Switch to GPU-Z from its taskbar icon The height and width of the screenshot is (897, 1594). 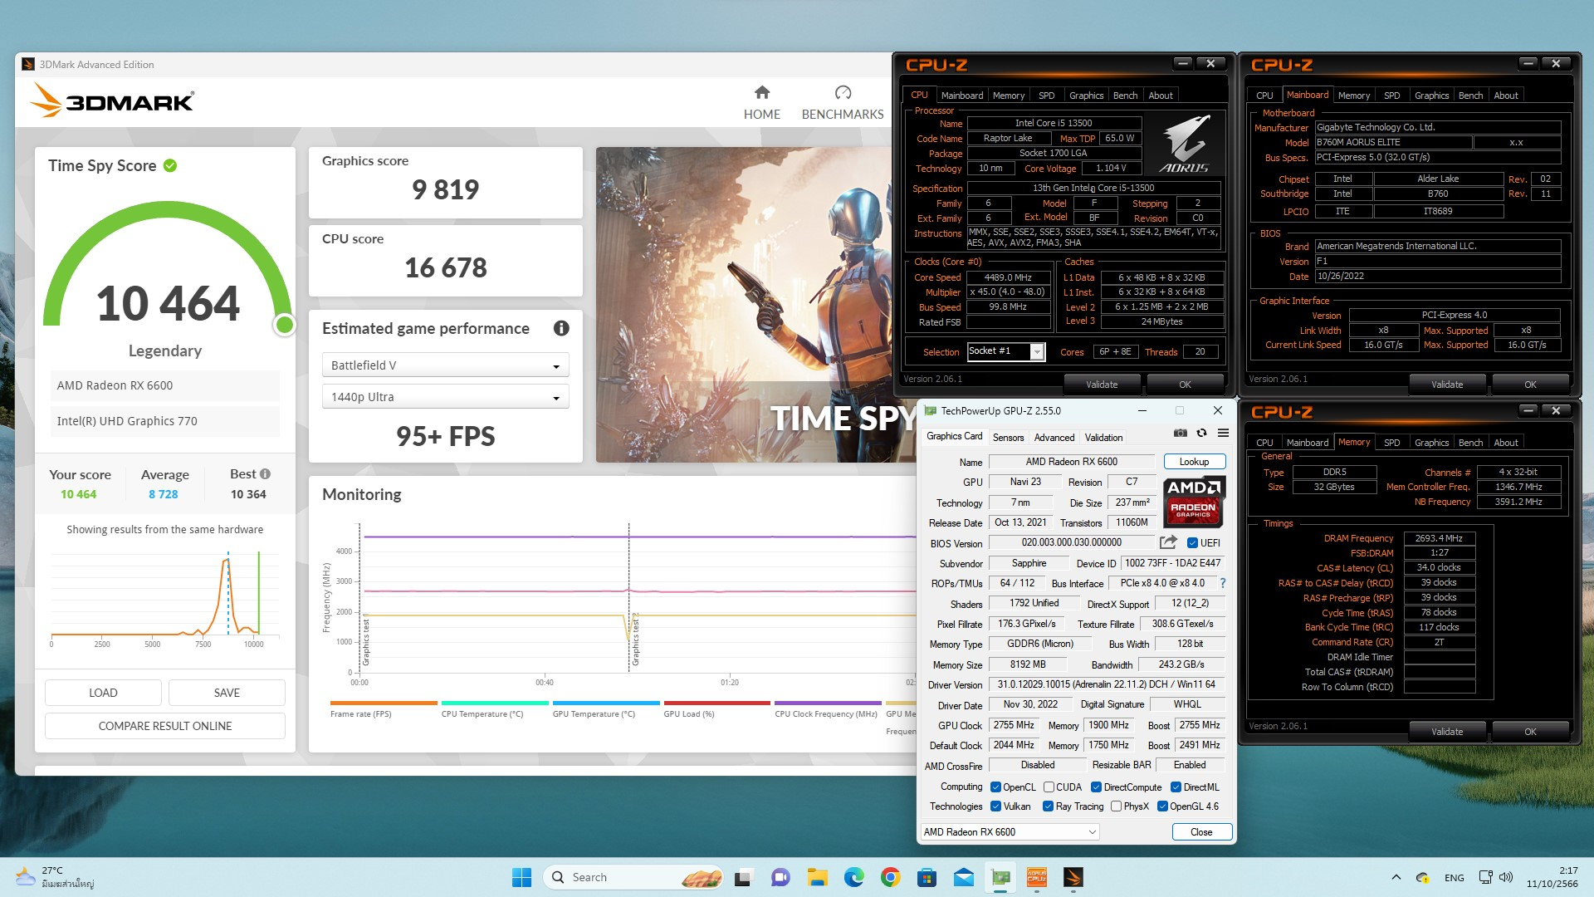[1000, 877]
